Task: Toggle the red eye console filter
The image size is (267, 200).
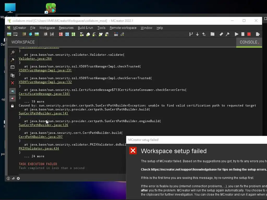Action: (13, 98)
